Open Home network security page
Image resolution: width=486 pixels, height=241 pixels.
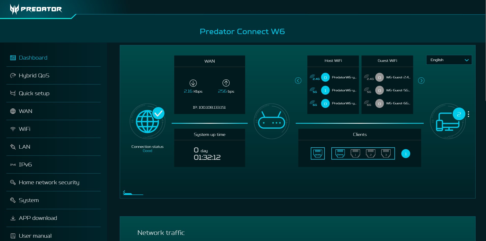(x=49, y=182)
